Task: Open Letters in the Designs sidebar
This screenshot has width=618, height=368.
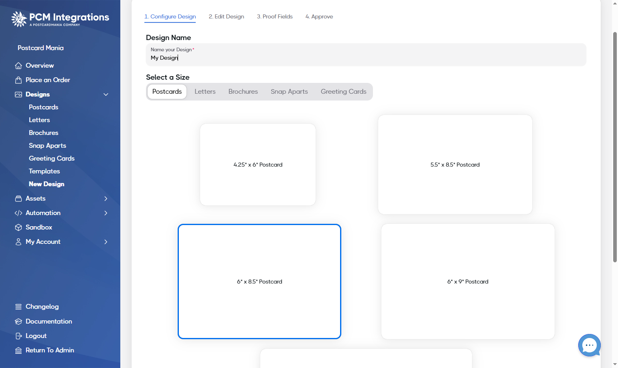Action: coord(39,120)
